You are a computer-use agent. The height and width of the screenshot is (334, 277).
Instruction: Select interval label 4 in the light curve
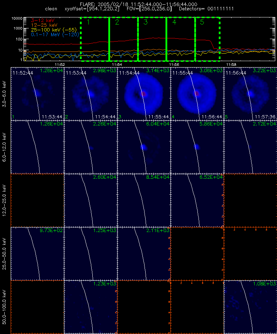pyautogui.click(x=174, y=22)
